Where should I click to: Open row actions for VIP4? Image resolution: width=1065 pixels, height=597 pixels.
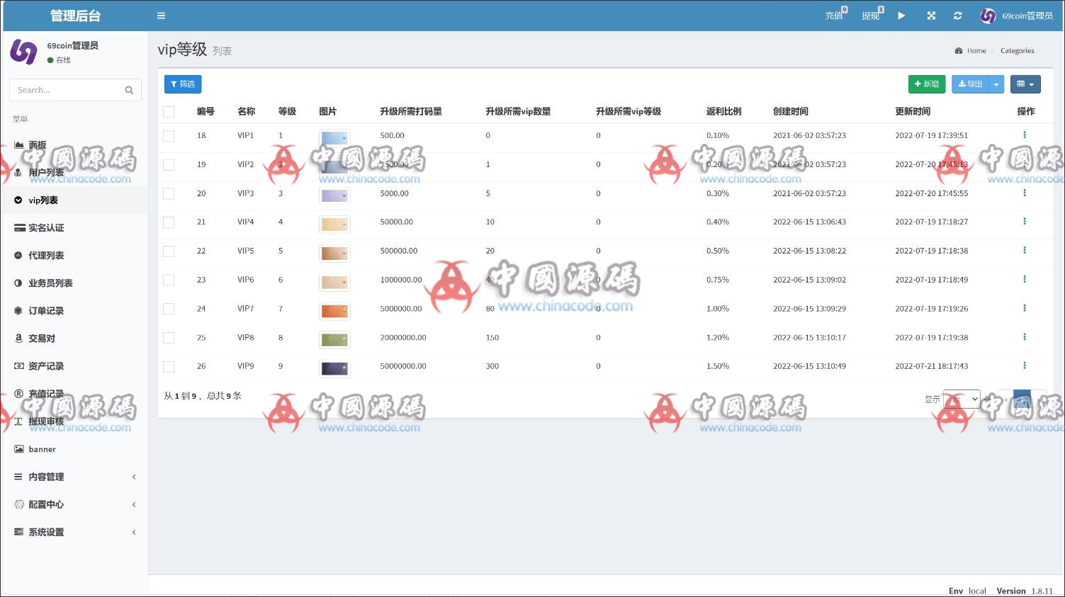click(x=1024, y=221)
